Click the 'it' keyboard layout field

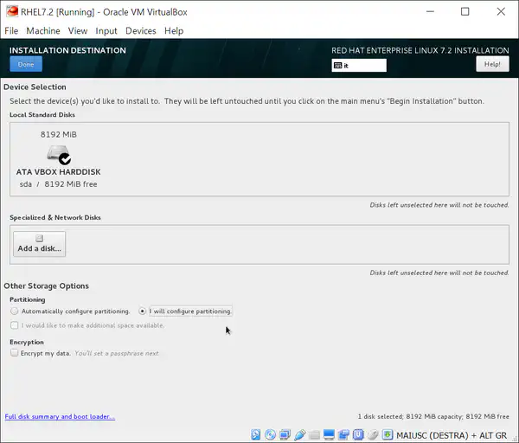[x=363, y=65]
